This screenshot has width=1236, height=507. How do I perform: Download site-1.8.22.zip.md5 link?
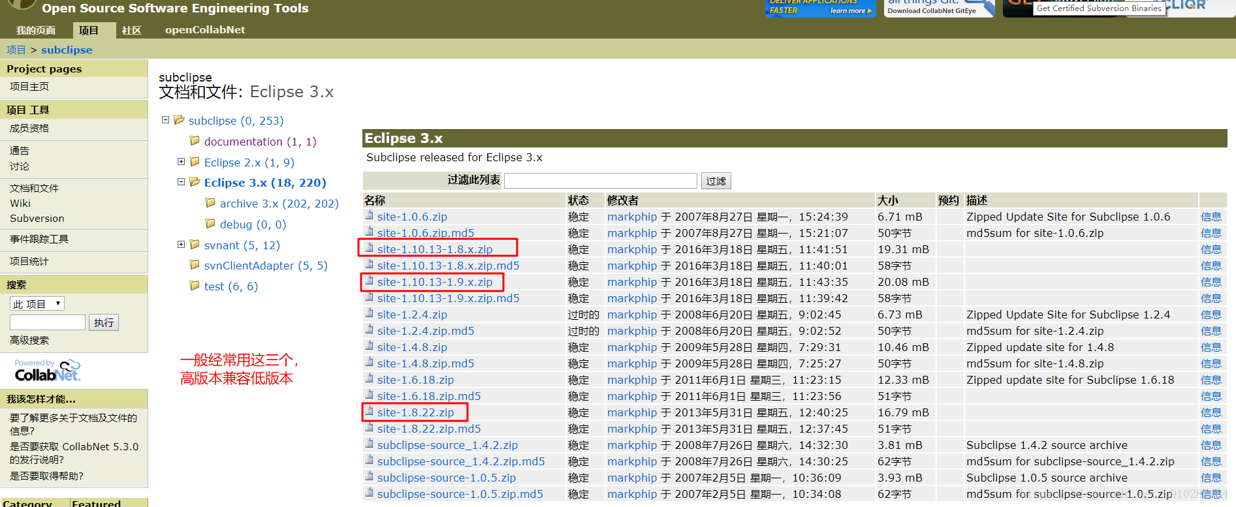click(429, 429)
